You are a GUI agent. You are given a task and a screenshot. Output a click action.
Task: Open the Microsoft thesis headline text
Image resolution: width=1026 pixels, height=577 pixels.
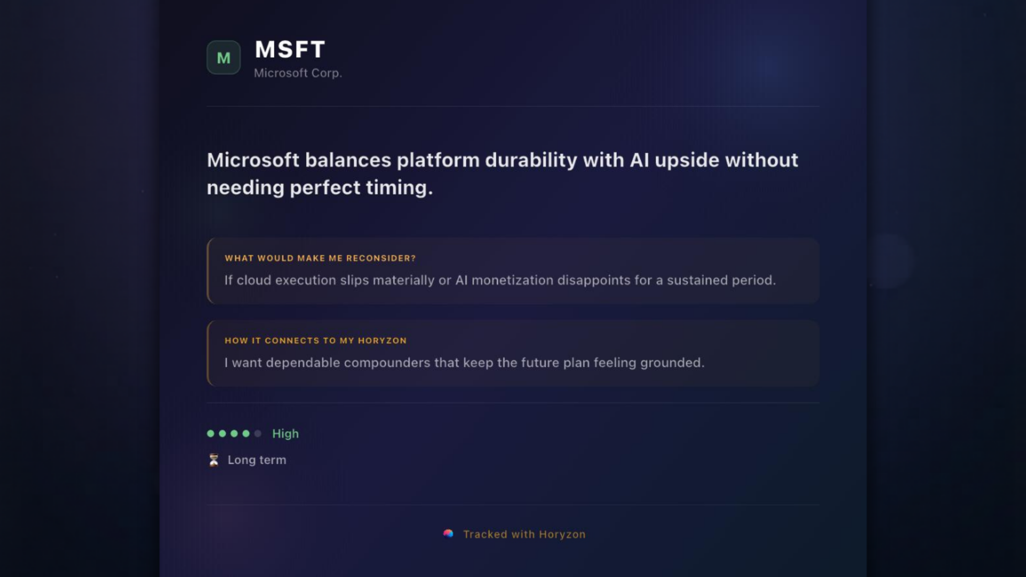point(502,174)
